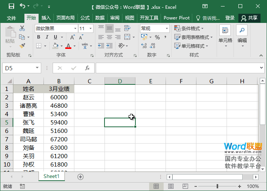Viewport: 267px width, 191px height.
Task: Open the 编辑 editing dropdown
Action: click(x=242, y=36)
